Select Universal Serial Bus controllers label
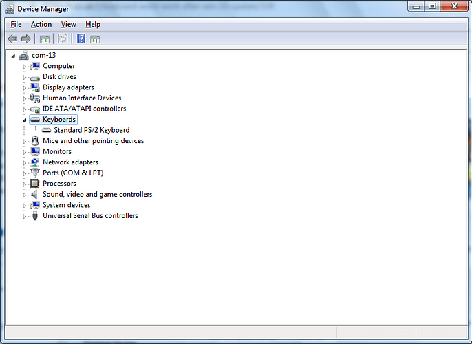472x344 pixels. click(90, 216)
